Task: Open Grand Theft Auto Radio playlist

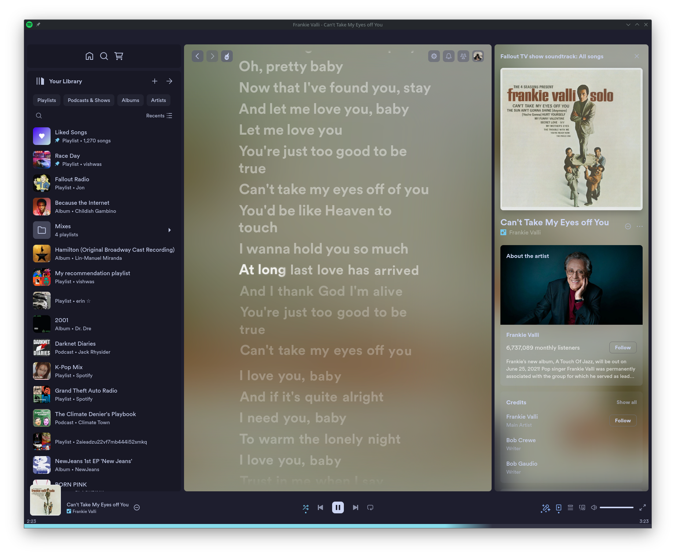Action: pyautogui.click(x=104, y=395)
